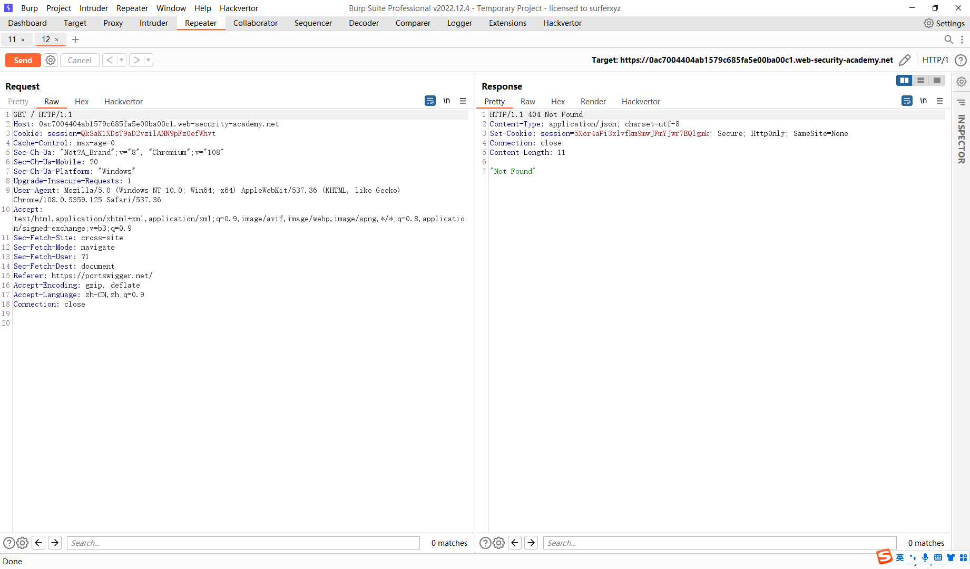Expand the previous request history dropdown
The width and height of the screenshot is (970, 569).
(121, 60)
